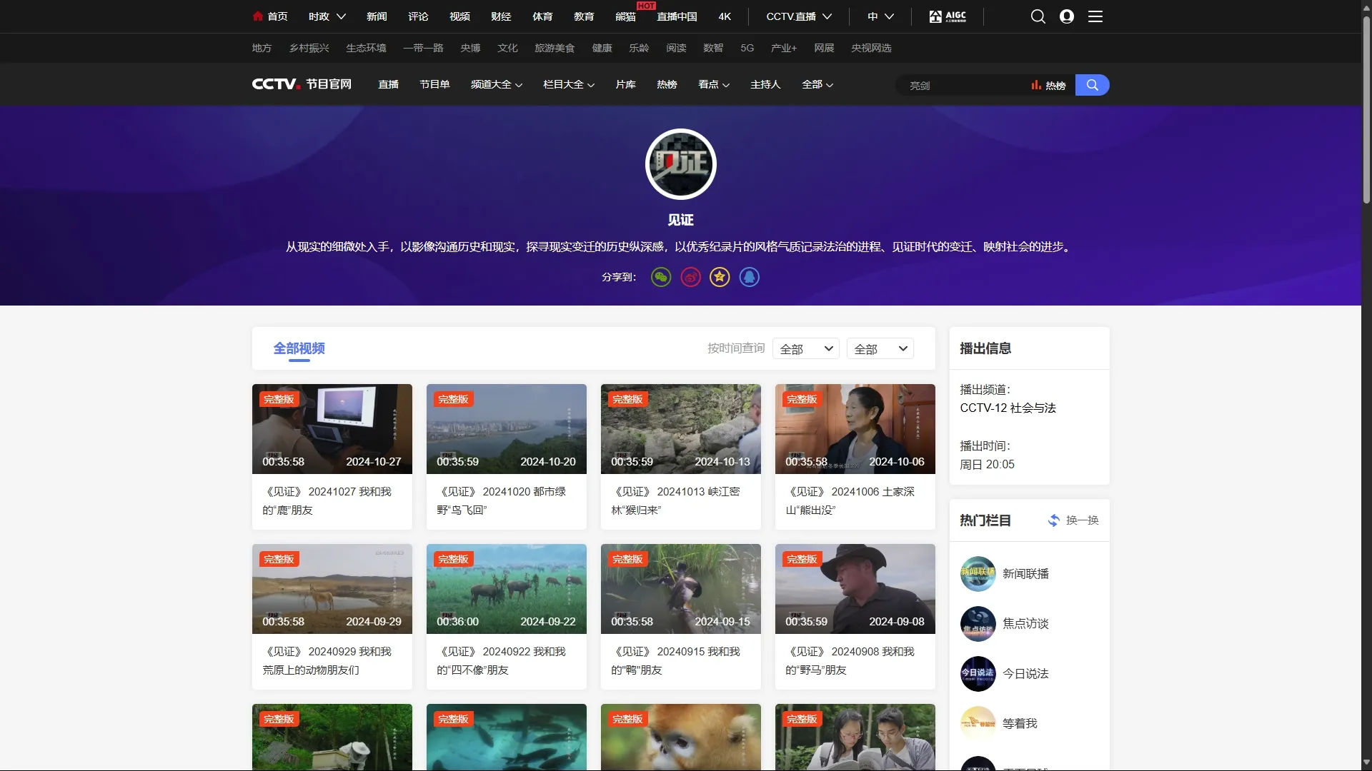Open the 片库 nav link

625,84
